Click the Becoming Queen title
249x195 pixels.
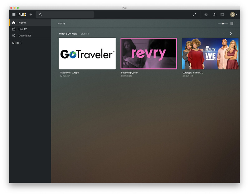(129, 73)
